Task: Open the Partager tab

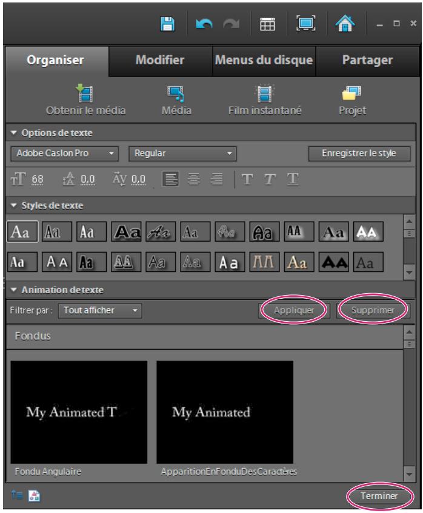Action: click(x=367, y=60)
